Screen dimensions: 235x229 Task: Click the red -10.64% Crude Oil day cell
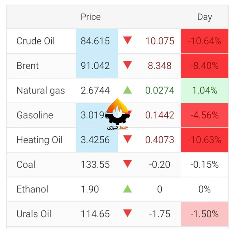204,41
